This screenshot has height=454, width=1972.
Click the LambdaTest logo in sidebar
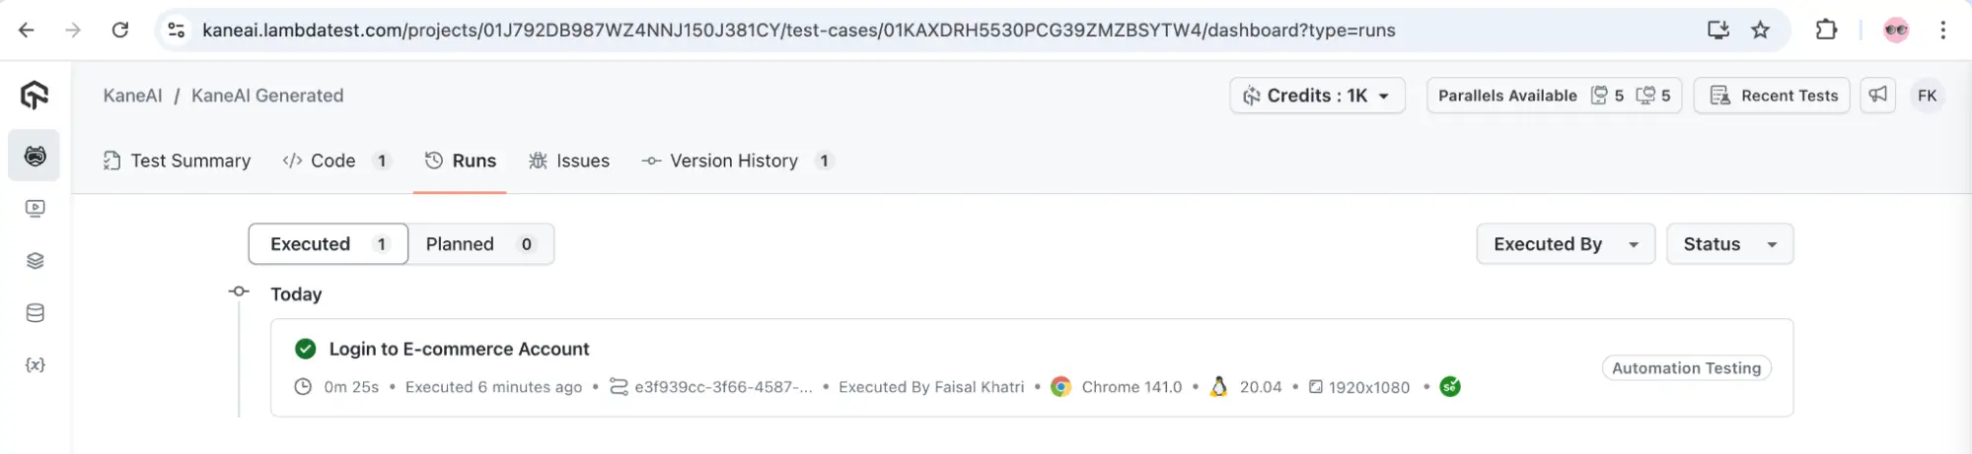35,96
